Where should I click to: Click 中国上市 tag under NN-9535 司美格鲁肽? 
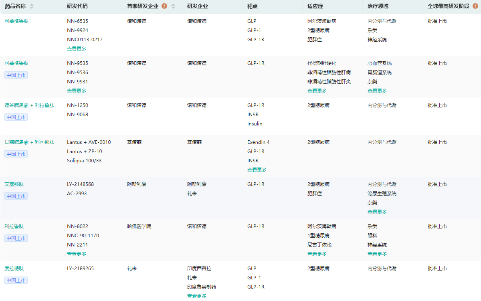tap(16, 75)
